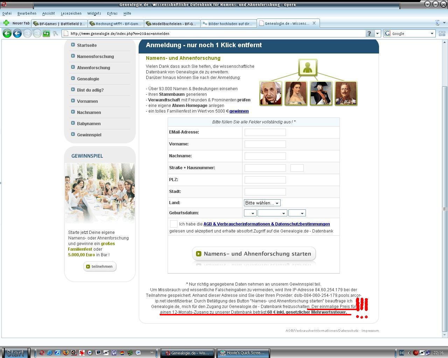Click 'Namens- und Ahnenforschung starten' button

[x=254, y=254]
